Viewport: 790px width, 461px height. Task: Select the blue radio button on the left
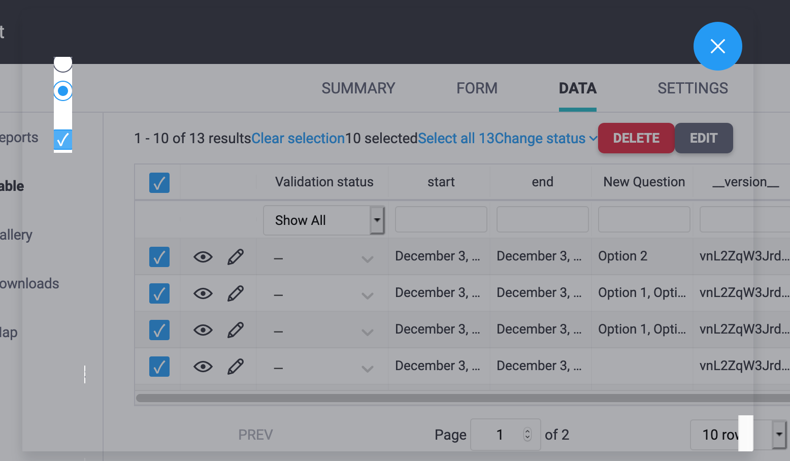pyautogui.click(x=62, y=91)
